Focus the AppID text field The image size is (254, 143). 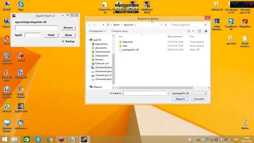pos(33,35)
